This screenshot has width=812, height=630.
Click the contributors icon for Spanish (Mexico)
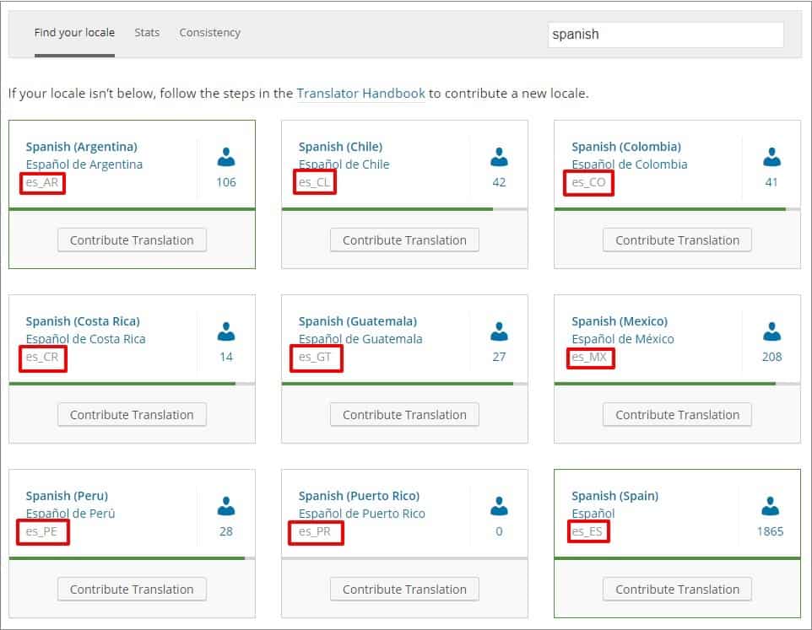pos(771,331)
